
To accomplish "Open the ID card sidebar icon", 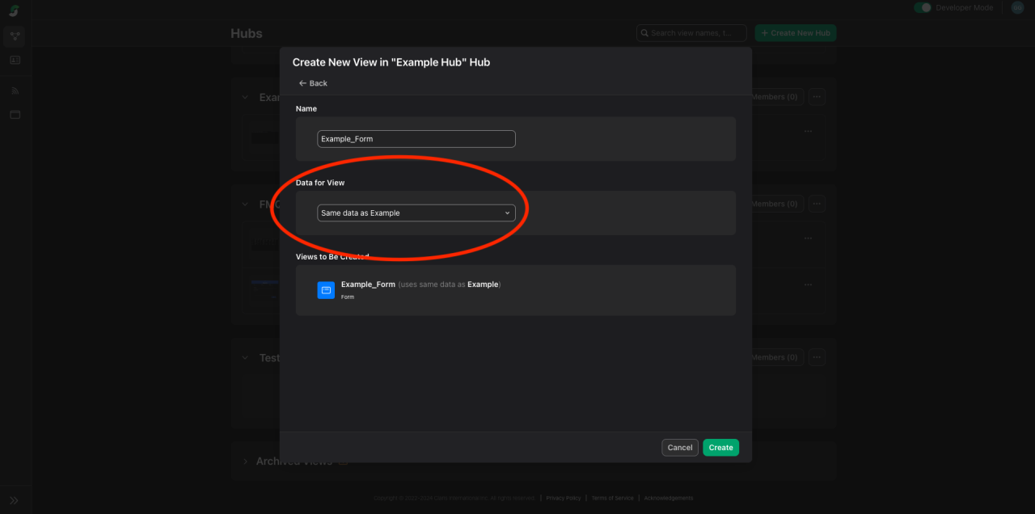I will 15,60.
